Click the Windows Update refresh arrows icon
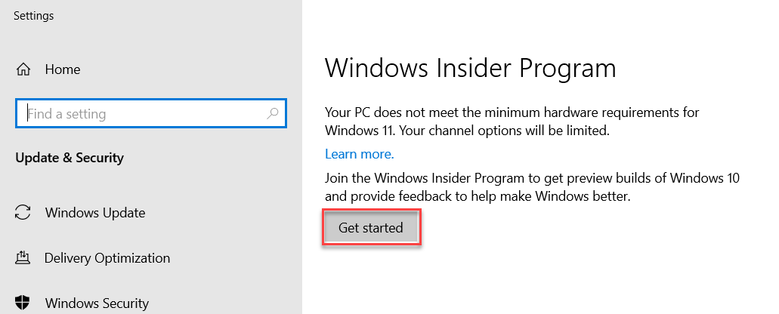 point(23,212)
